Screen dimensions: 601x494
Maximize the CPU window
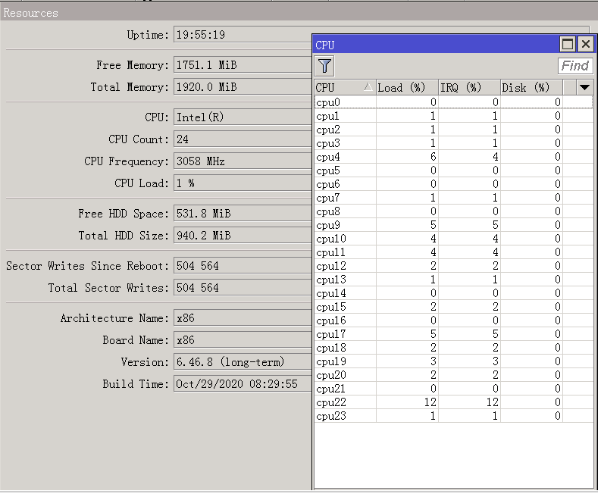568,45
